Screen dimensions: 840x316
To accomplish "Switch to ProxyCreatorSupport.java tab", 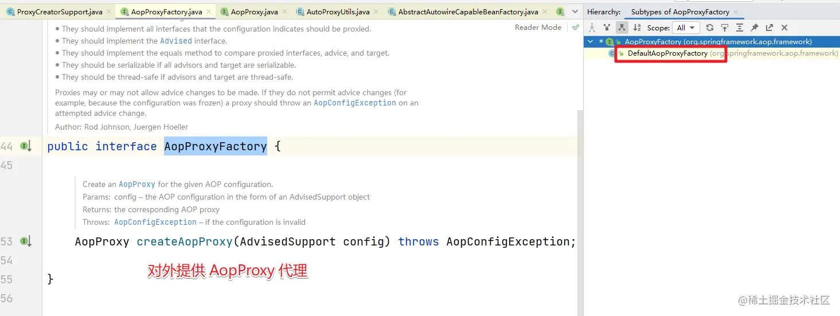I will click(x=56, y=11).
